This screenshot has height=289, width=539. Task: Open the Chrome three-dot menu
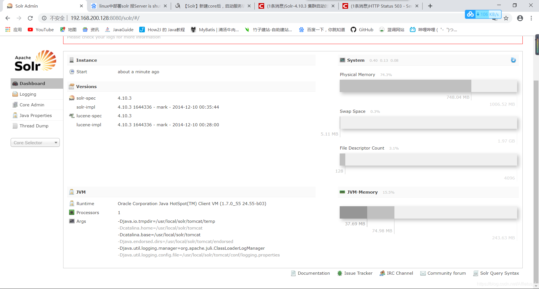click(x=531, y=18)
